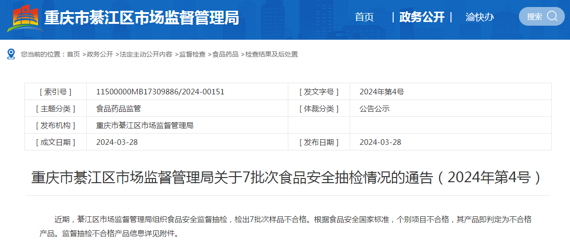Open the 首页 navigation menu item
This screenshot has height=242, width=570.
[364, 17]
